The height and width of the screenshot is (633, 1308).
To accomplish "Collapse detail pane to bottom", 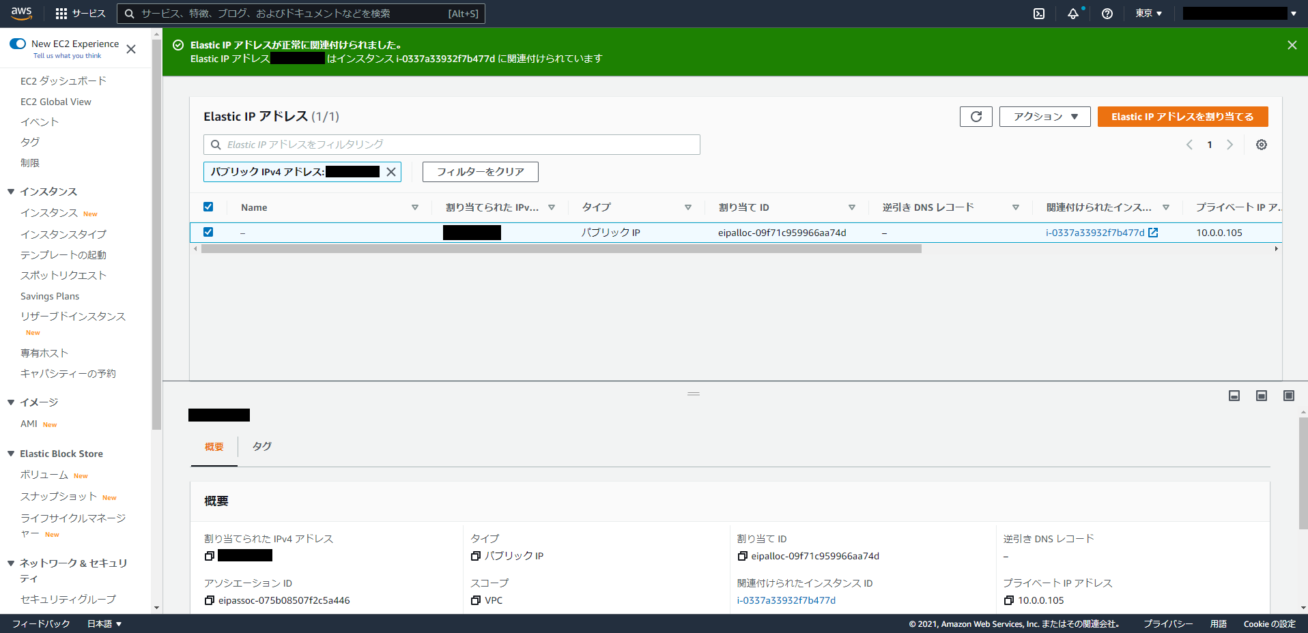I will tap(1234, 396).
